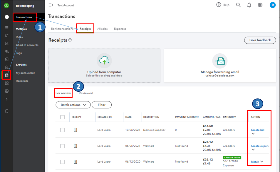Click the search magnifier icon in header
The image size is (280, 172).
coord(238,5)
